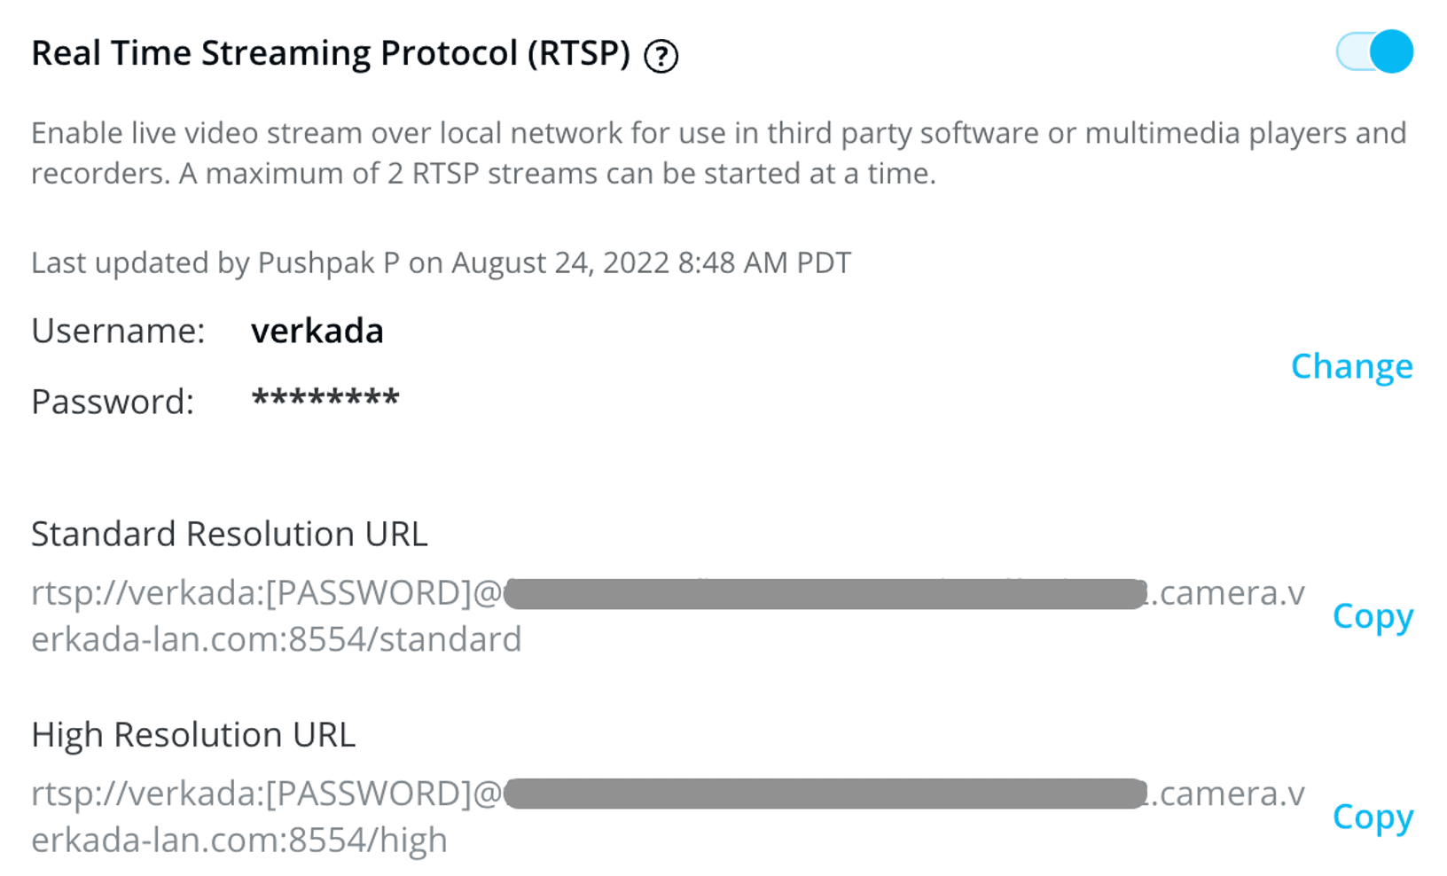Click Copy next to the high resolution stream
This screenshot has width=1447, height=876.
pyautogui.click(x=1372, y=817)
